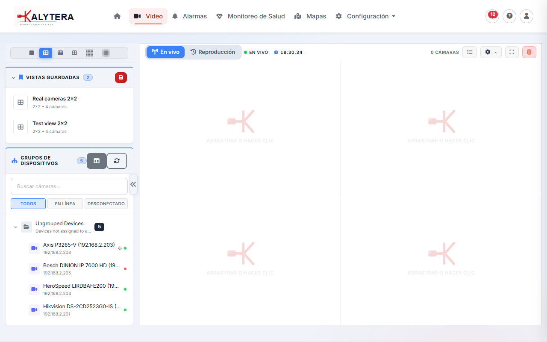
Task: Filter devices by DESCONECTADO
Action: coord(106,204)
